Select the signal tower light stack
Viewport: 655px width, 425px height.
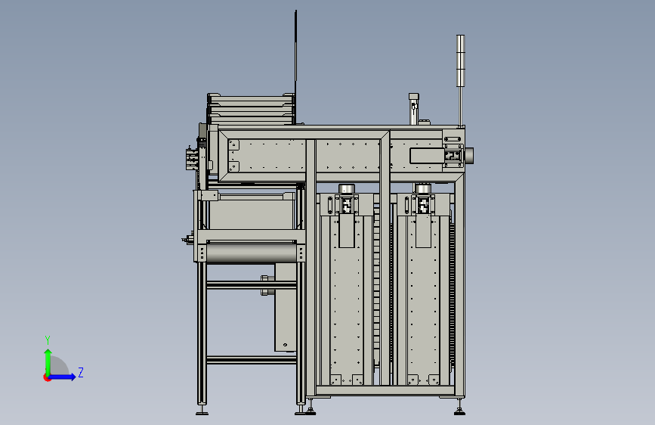460,60
